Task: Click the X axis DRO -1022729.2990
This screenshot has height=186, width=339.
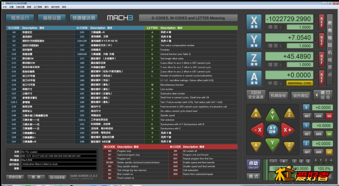Action: [289, 19]
